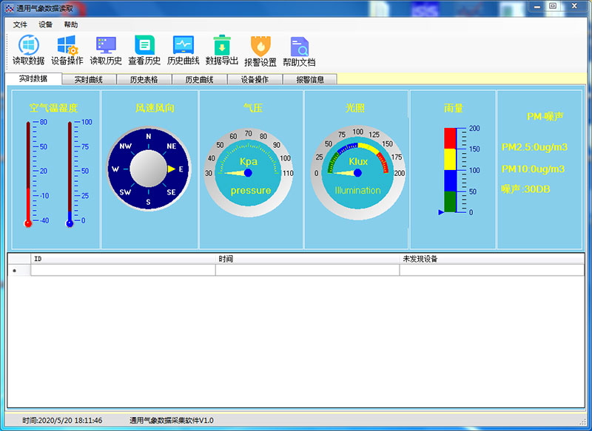Open the 帮助文档 help document icon
Viewport: 592px width, 431px height.
[x=299, y=47]
